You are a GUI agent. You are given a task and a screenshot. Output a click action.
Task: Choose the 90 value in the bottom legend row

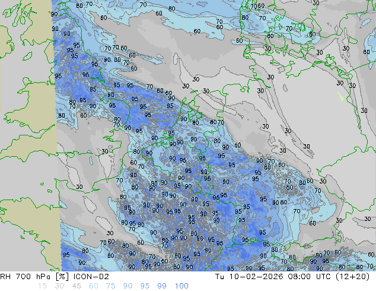coord(128,286)
